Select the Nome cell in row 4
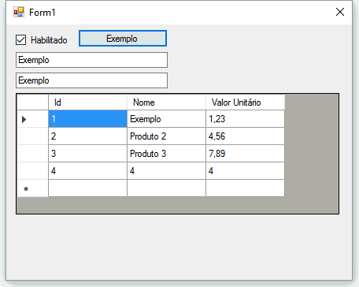Screen dimensions: 359x287 click(x=166, y=171)
